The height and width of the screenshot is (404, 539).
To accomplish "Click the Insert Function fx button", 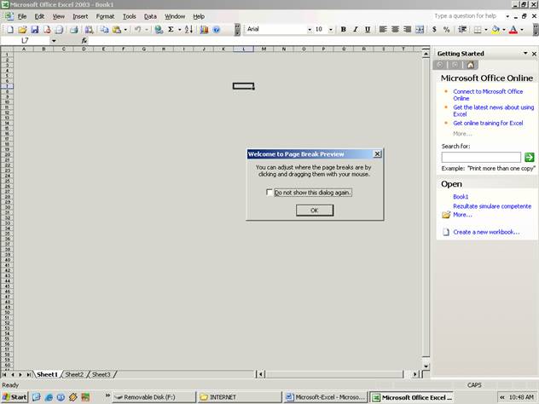I will pos(84,41).
